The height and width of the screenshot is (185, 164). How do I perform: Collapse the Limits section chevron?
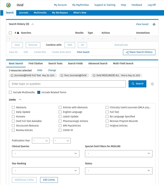pyautogui.click(x=20, y=100)
